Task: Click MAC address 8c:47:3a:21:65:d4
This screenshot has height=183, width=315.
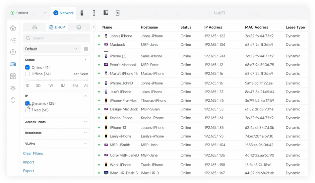Action: 260,92
